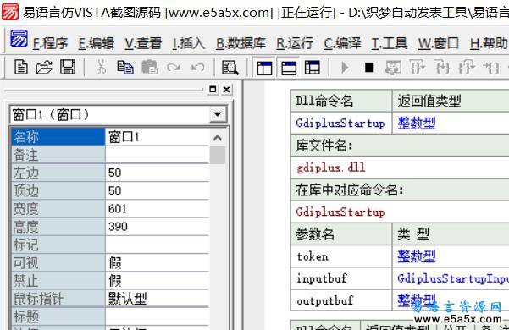Click the property list scrollbar thumb
The height and width of the screenshot is (330, 509).
click(218, 155)
